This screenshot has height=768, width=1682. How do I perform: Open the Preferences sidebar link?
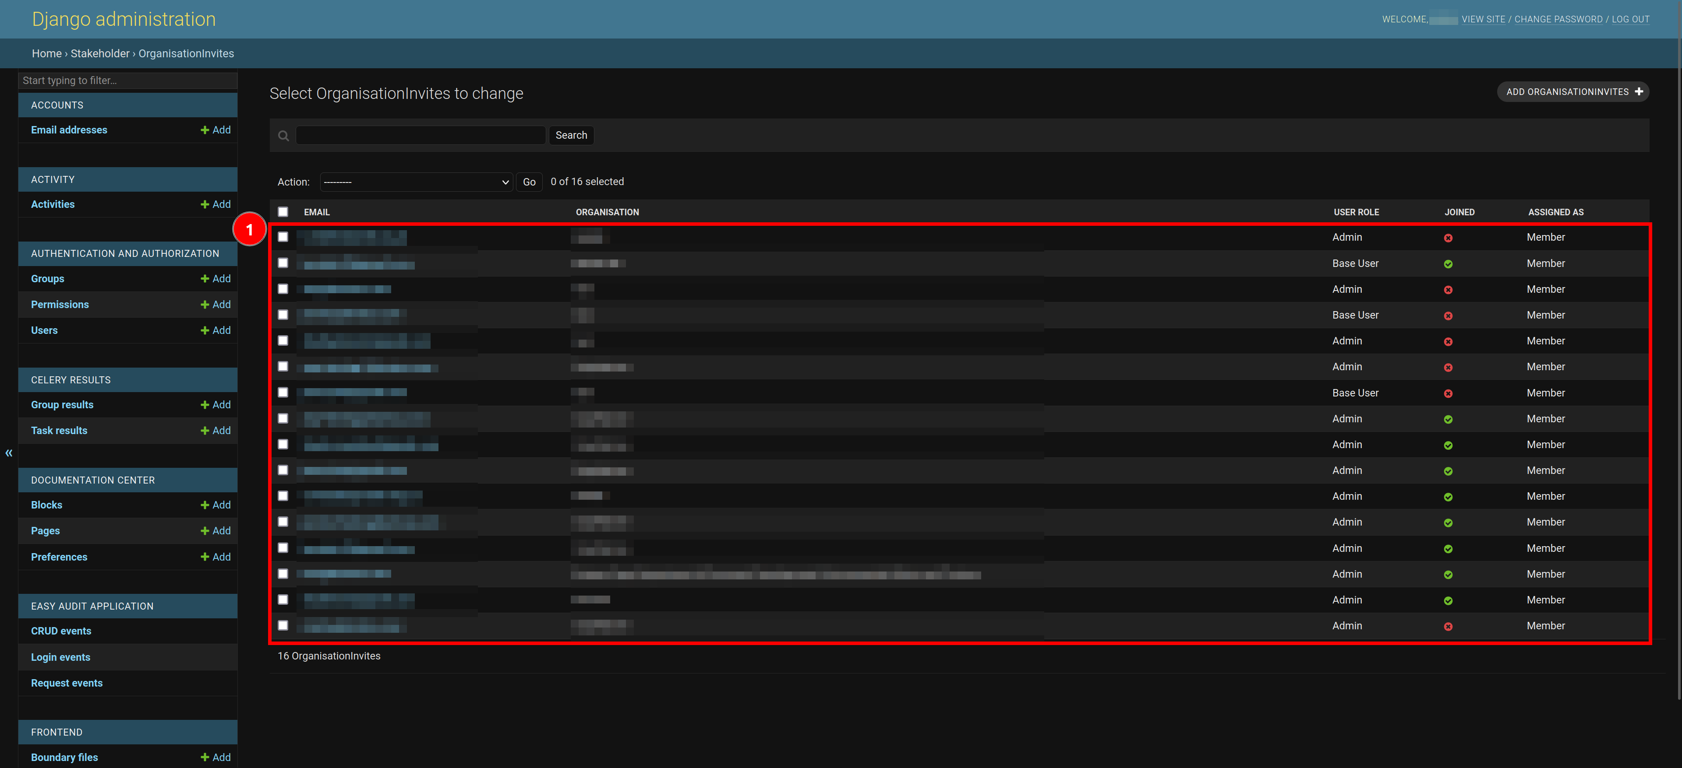click(59, 557)
